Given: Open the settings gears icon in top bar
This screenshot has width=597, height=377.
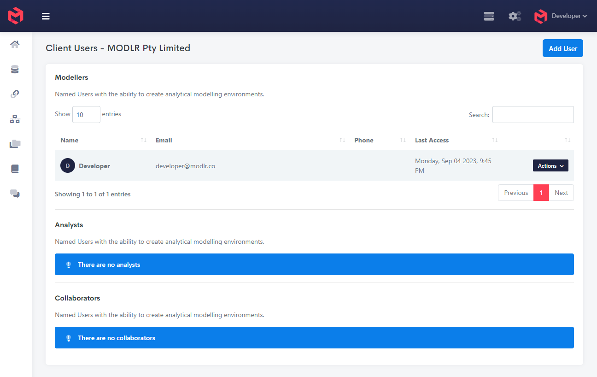Looking at the screenshot, I should click(x=515, y=16).
